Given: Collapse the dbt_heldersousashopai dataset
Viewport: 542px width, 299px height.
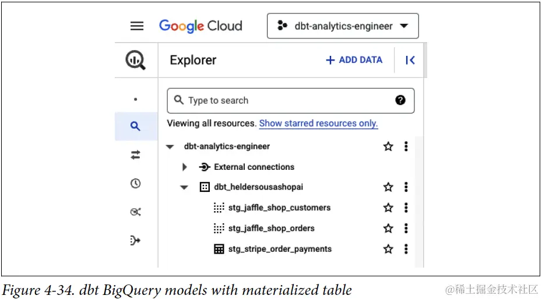Looking at the screenshot, I should (x=184, y=187).
